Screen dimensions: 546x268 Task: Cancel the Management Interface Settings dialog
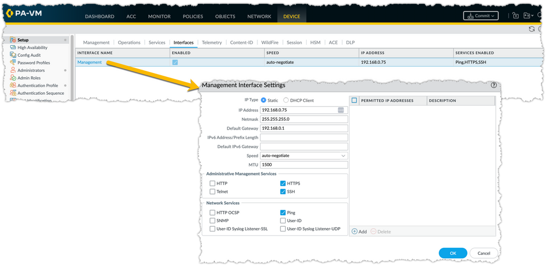(484, 253)
